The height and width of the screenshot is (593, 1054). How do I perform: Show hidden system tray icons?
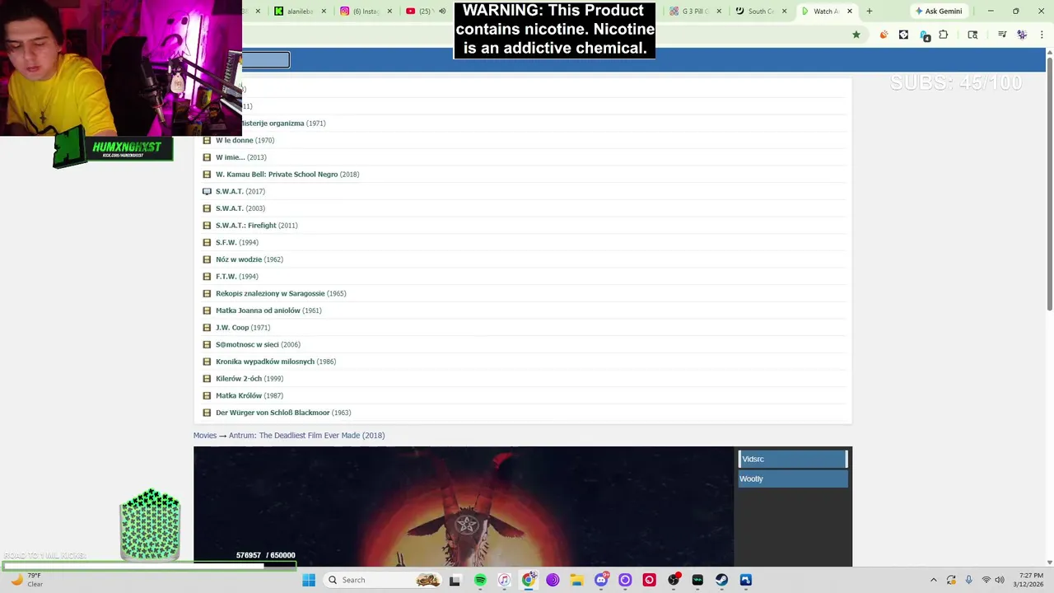(933, 580)
